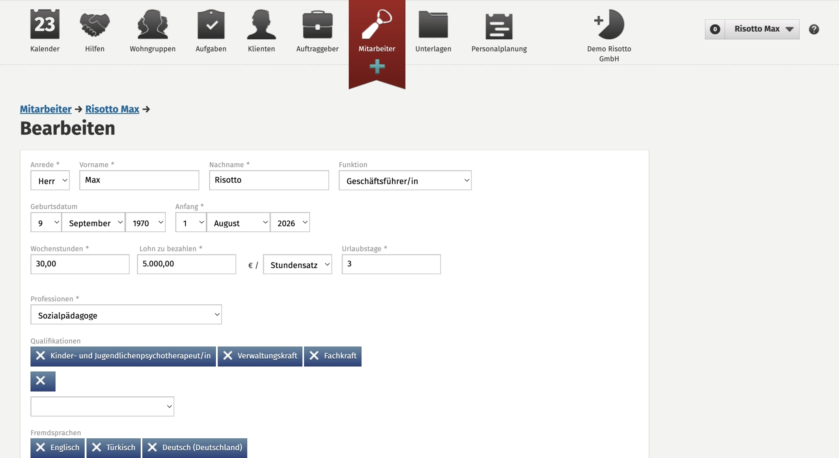The image size is (839, 458).
Task: Open the Stundensatz pay type dropdown
Action: (297, 265)
